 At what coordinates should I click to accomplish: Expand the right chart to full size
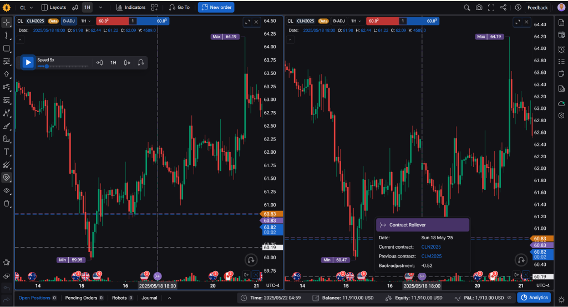518,22
